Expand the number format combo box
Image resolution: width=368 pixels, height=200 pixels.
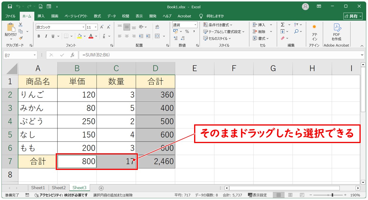pos(195,25)
